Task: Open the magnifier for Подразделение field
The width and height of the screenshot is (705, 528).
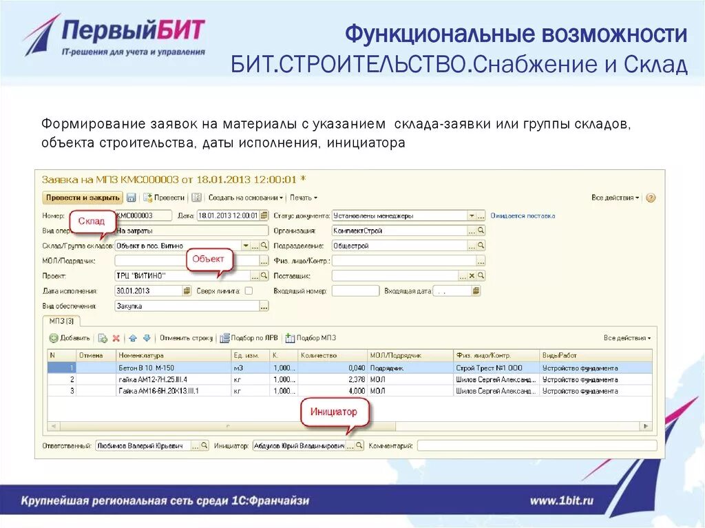Action: (x=481, y=246)
